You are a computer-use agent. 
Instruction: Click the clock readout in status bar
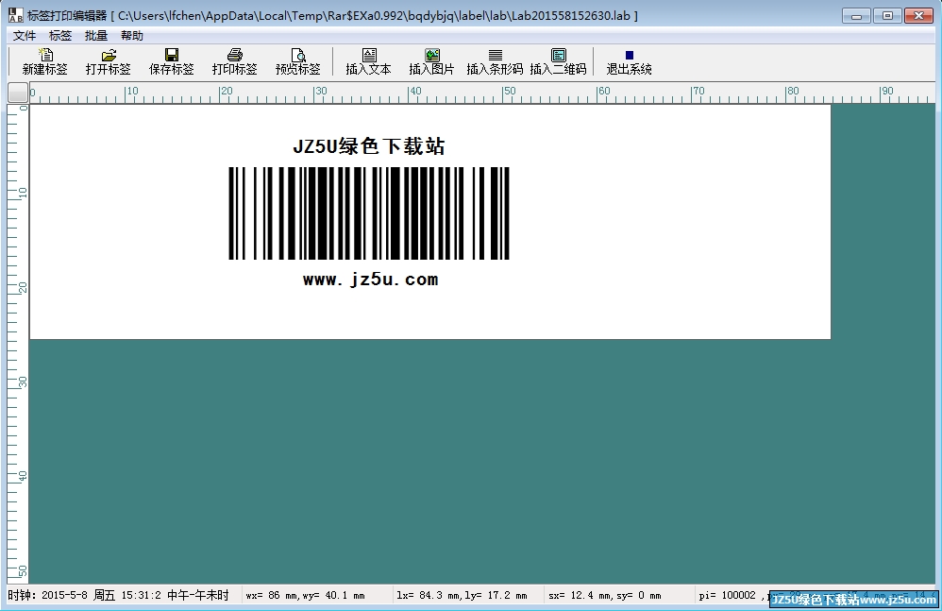(x=118, y=595)
